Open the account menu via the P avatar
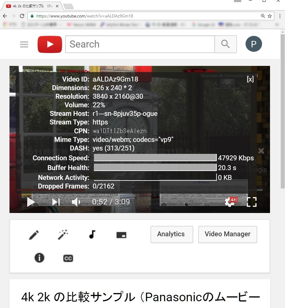Image resolution: width=285 pixels, height=308 pixels. [x=254, y=44]
